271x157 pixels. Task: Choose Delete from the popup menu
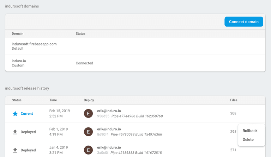248,140
